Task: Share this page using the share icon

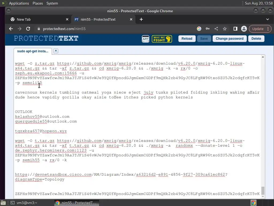Action: click(x=216, y=29)
